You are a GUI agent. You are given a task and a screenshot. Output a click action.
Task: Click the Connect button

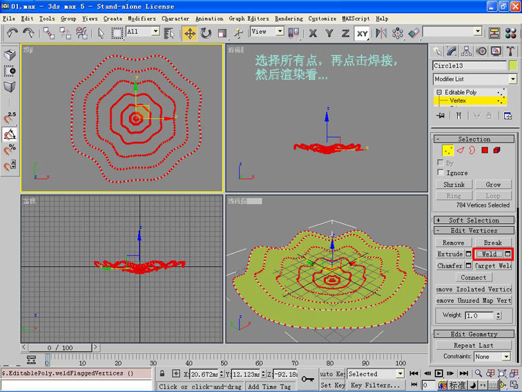[474, 277]
